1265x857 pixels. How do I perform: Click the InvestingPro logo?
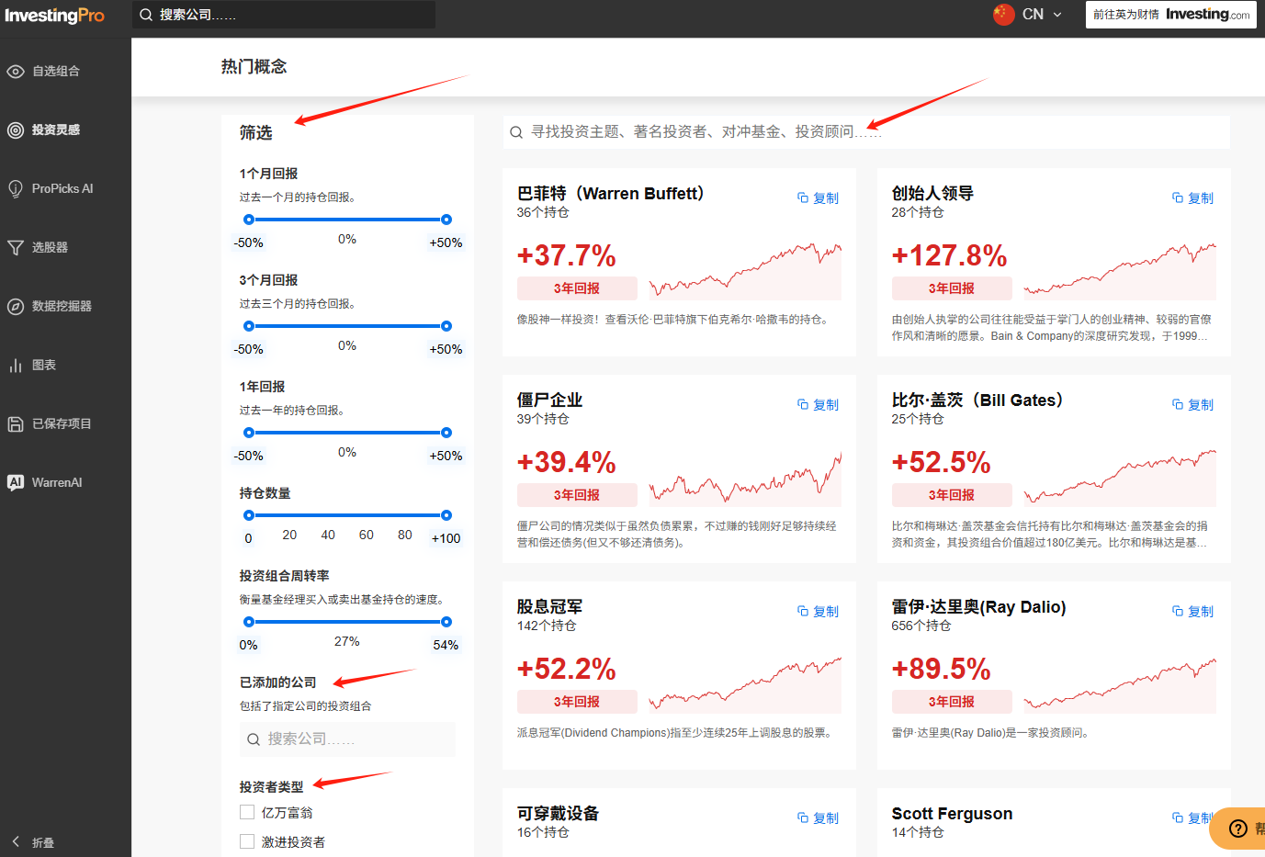pos(55,16)
